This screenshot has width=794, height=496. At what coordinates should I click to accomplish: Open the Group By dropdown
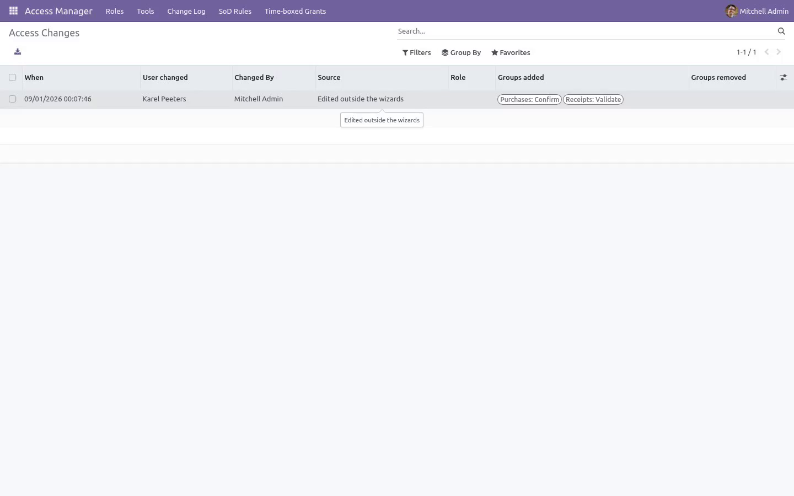tap(462, 53)
